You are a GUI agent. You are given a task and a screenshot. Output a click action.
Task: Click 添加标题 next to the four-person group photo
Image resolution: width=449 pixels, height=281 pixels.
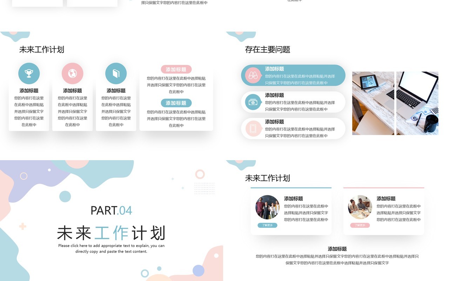[x=293, y=198]
